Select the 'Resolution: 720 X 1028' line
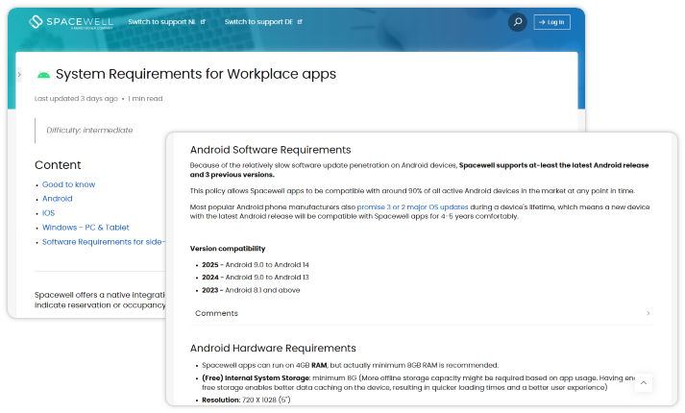 246,400
